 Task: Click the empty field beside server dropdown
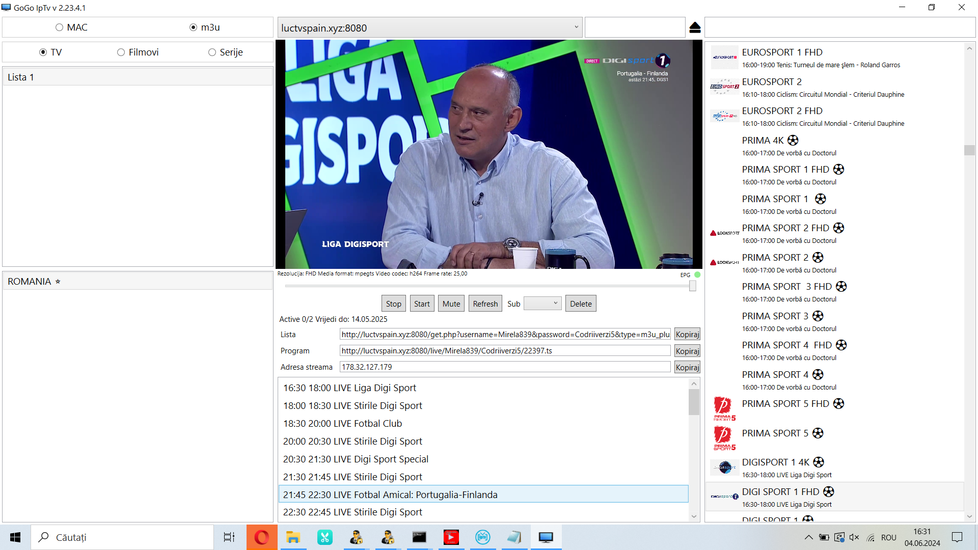coord(635,28)
